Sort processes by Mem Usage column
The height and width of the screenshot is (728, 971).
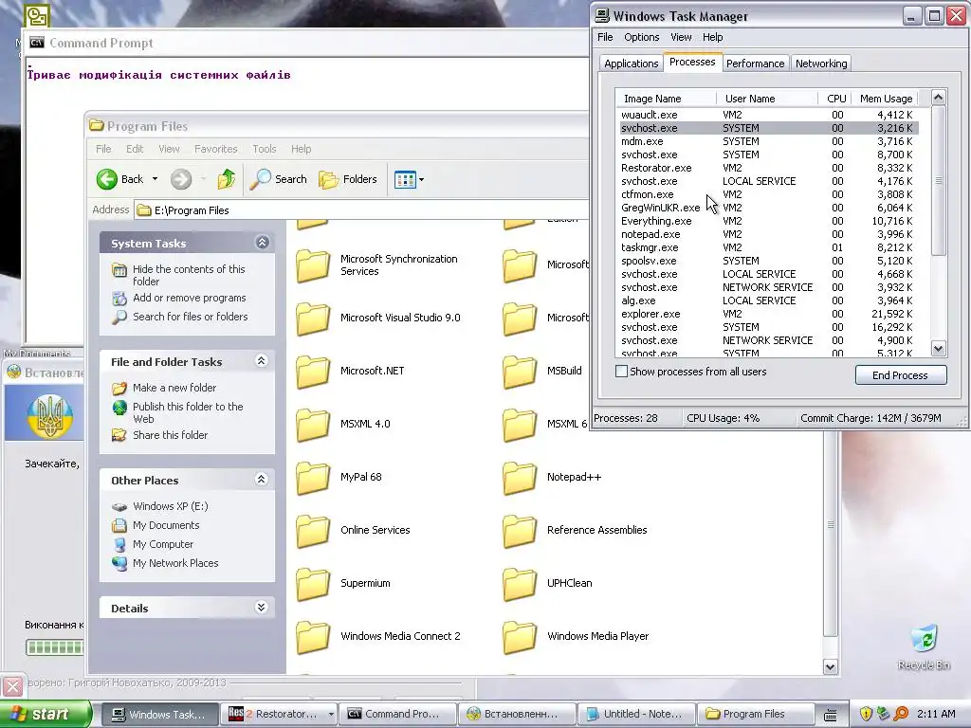[886, 99]
